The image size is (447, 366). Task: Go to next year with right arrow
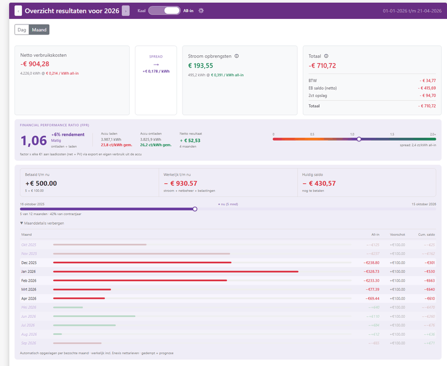(x=126, y=11)
